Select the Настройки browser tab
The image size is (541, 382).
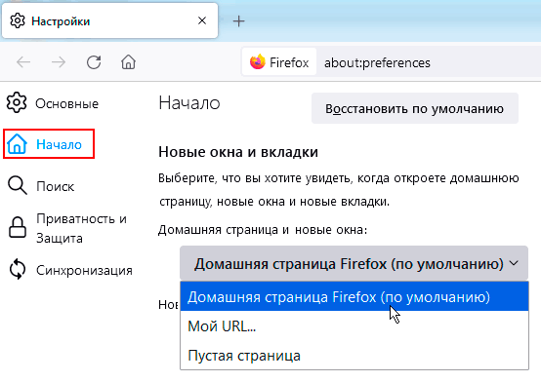109,20
